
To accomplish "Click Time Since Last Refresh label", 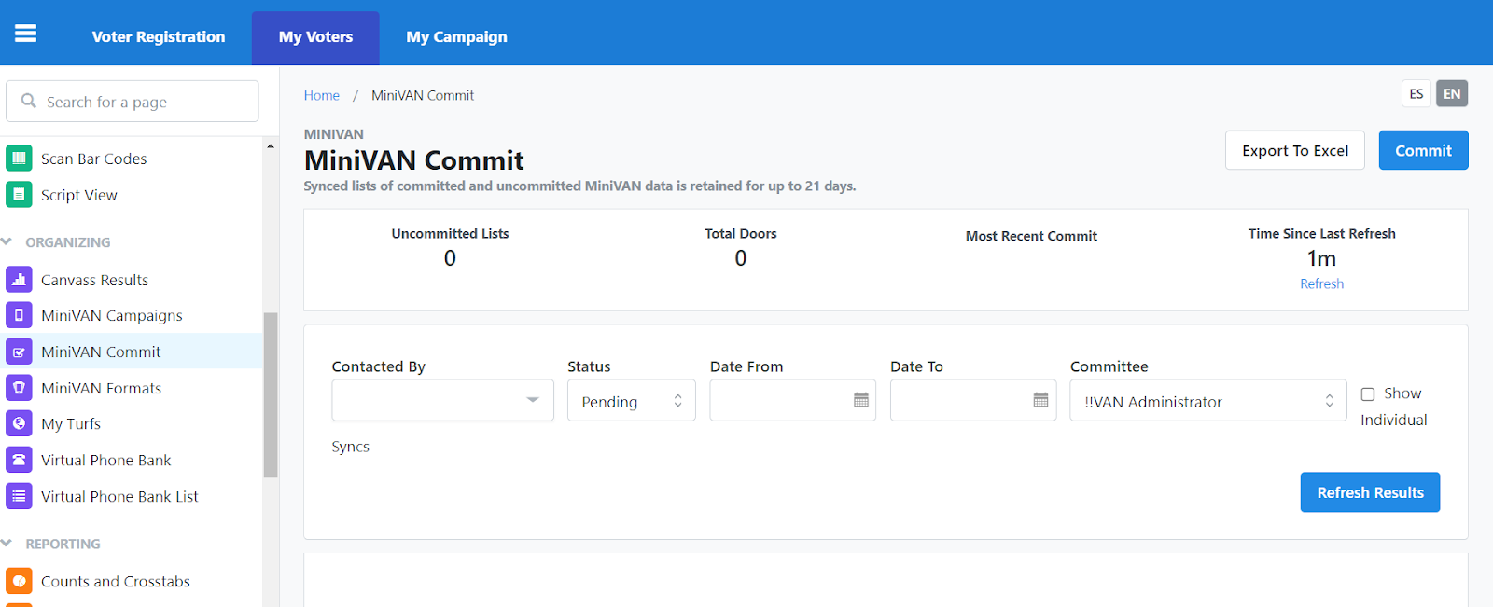I will click(1322, 234).
